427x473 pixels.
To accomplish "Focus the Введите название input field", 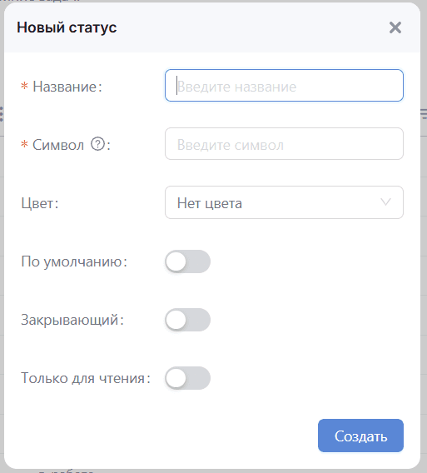I will click(x=284, y=86).
